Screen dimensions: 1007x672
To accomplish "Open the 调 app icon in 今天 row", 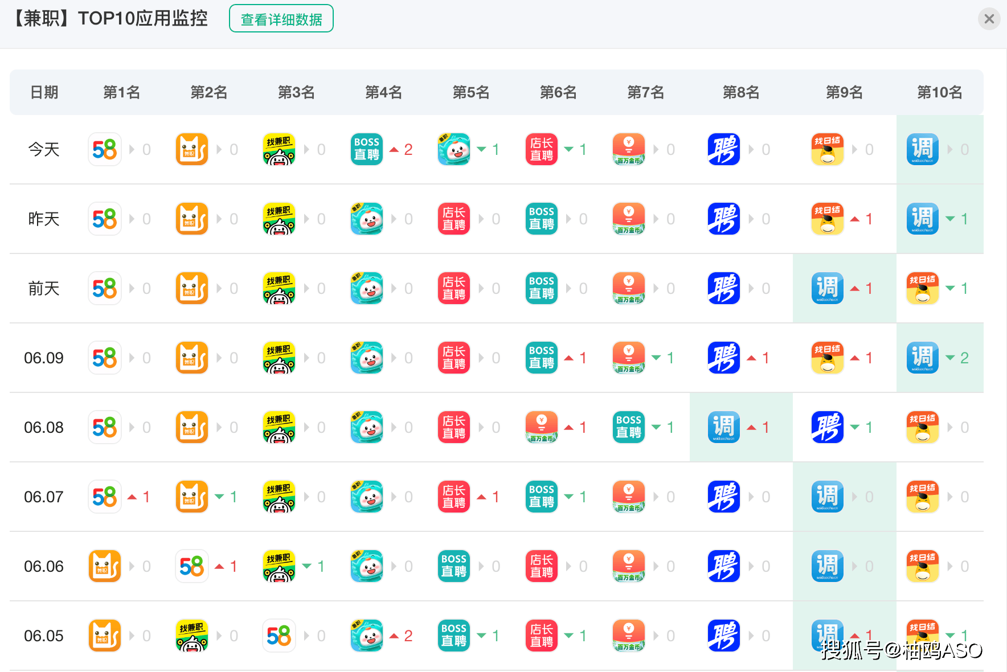I will [923, 149].
